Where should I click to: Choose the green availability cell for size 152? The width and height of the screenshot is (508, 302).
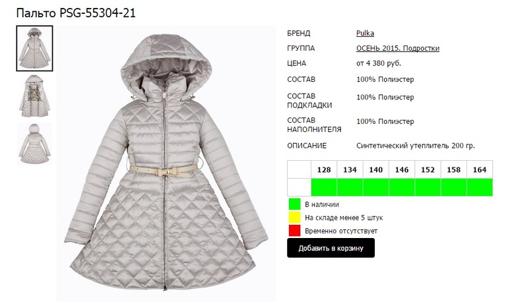coord(428,187)
